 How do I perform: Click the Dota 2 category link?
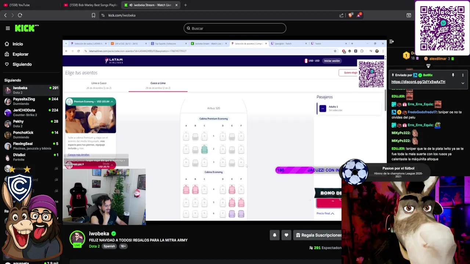point(94,246)
